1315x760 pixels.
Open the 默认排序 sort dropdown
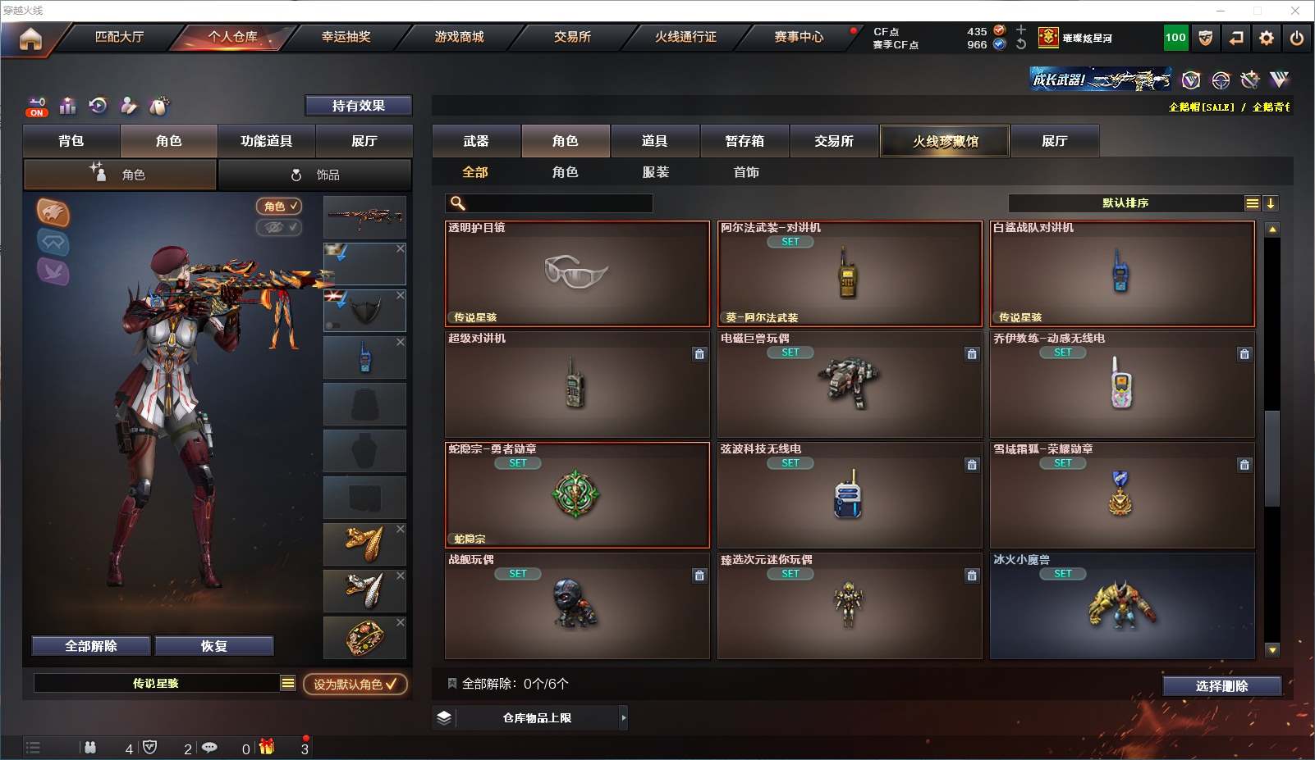[x=1125, y=203]
